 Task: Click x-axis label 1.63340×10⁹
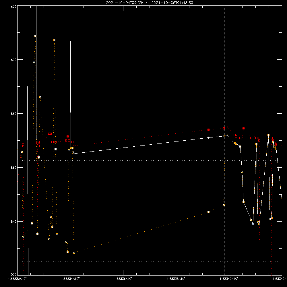point(229,279)
